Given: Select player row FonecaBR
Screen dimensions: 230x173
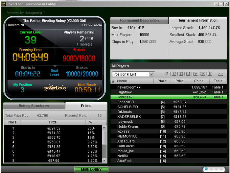Looking at the screenshot, I should (x=169, y=102).
